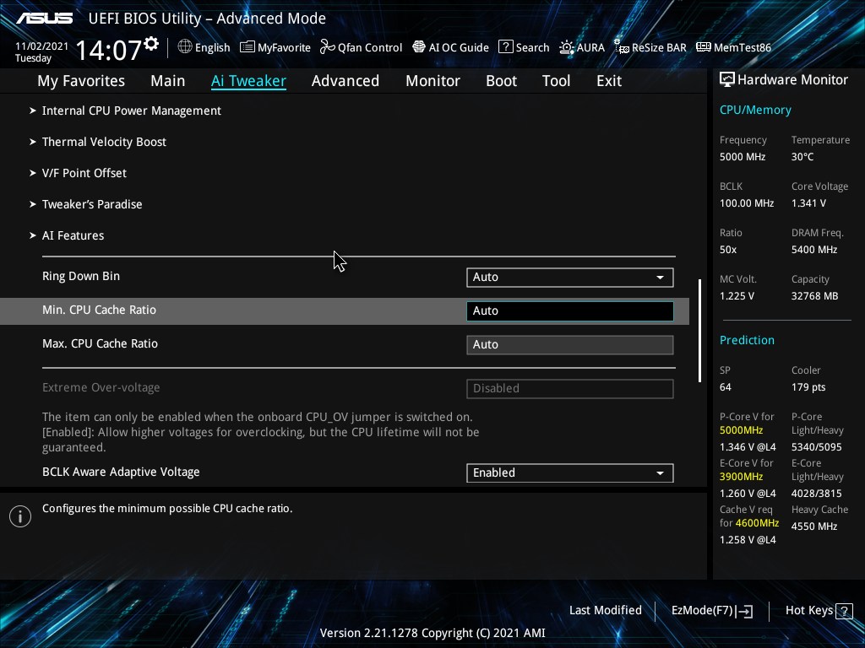Switch to the My Favorites tab
The width and height of the screenshot is (865, 648).
81,81
